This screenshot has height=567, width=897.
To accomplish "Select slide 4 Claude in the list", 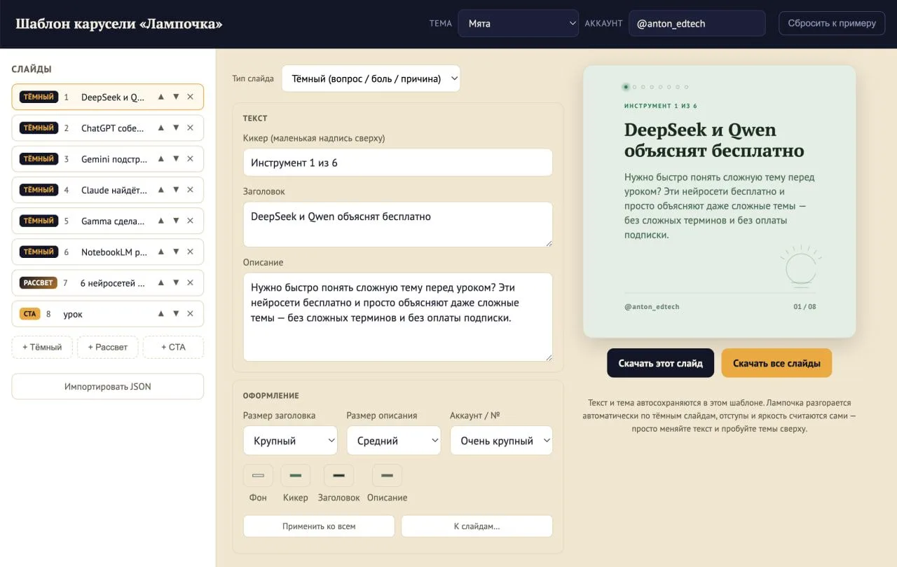I will [x=107, y=189].
